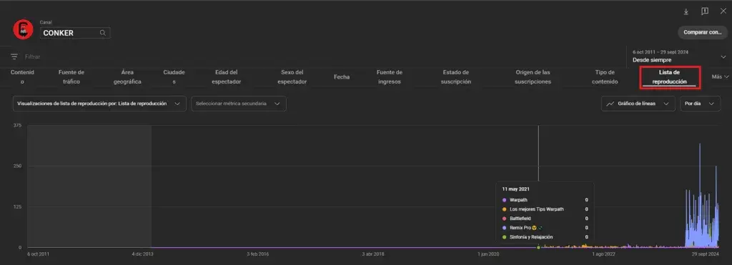Click the Canal label above channel name
732x265 pixels.
click(x=45, y=22)
